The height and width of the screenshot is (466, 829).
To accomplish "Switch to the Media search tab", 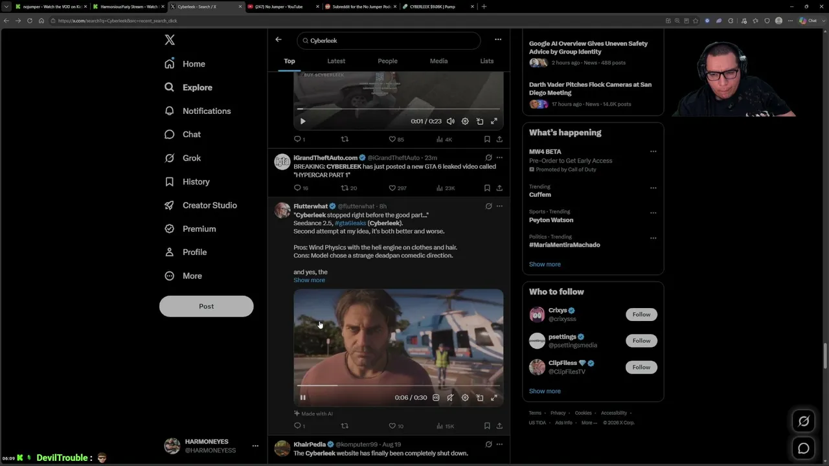I will point(438,61).
